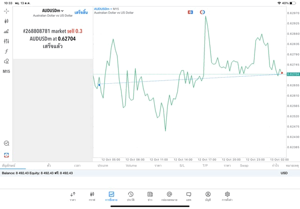
Task: Open the drawing objects shapes icon
Action: [6, 61]
